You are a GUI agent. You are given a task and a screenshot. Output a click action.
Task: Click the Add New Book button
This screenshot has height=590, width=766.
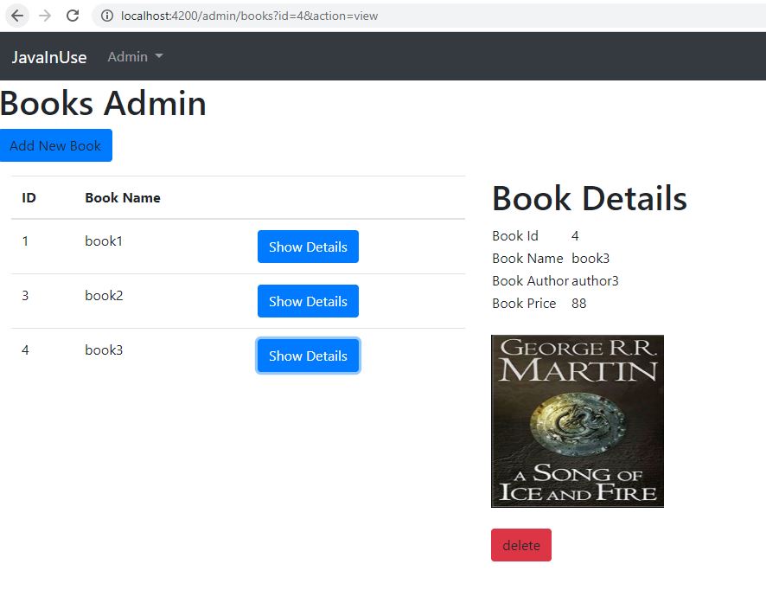56,145
